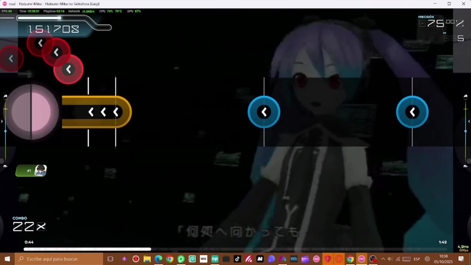Click the brightest red hit circle
Screen dimensions: 471x265
tap(68, 69)
